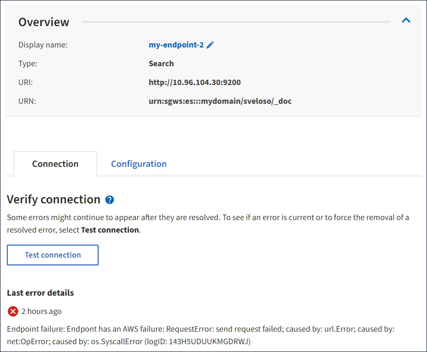Viewport: 427px width, 352px height.
Task: Click bold Test connection text in description
Action: click(x=110, y=230)
